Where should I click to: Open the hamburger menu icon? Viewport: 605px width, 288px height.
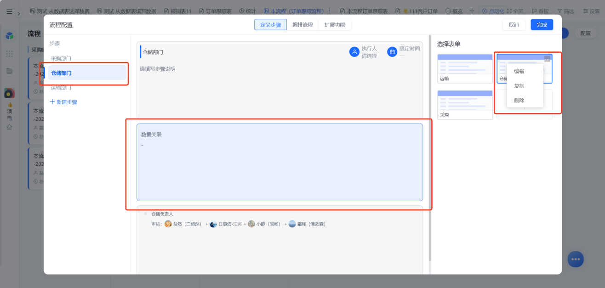click(x=10, y=12)
